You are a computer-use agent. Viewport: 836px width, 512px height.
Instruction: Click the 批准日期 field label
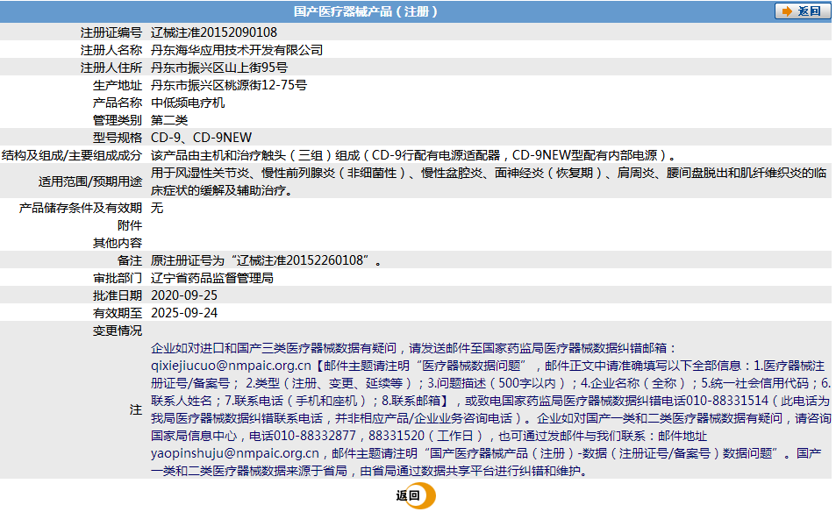click(118, 295)
